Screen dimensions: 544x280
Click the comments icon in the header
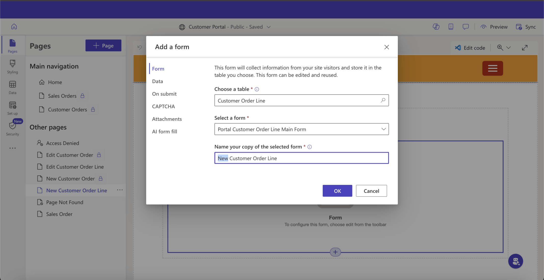pos(466,27)
